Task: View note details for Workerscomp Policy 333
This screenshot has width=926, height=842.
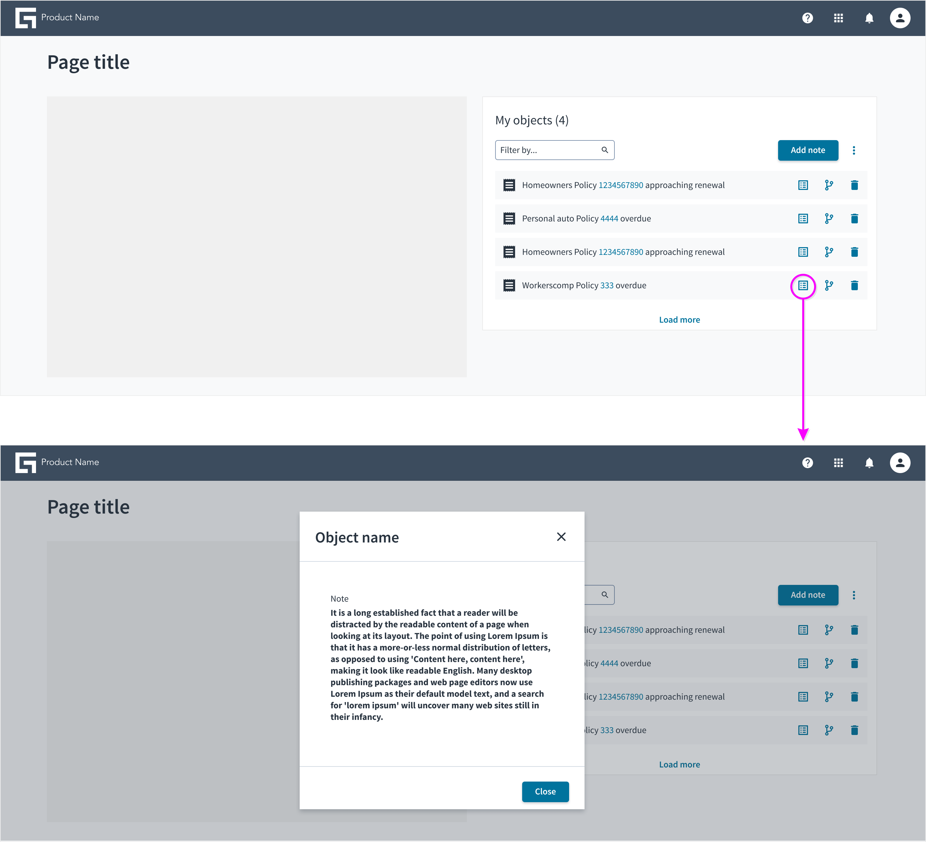Action: 803,286
